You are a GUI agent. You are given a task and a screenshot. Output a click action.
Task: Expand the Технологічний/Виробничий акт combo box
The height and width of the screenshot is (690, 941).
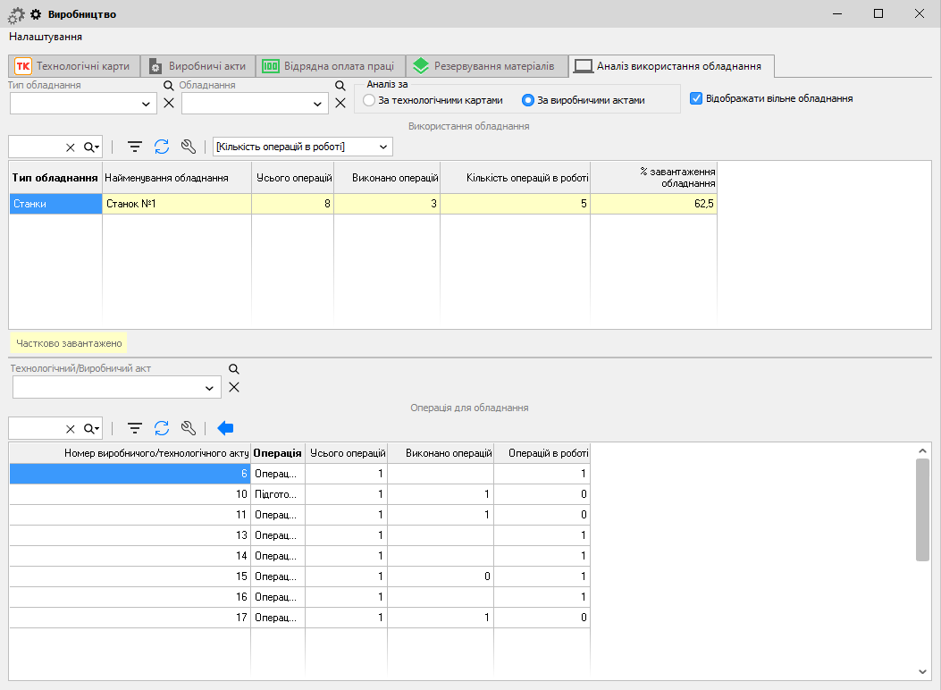point(210,388)
